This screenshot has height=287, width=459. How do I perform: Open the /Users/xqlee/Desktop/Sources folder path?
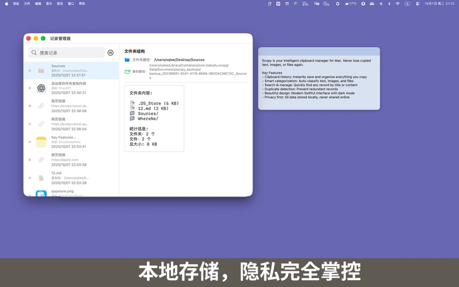[x=179, y=60]
